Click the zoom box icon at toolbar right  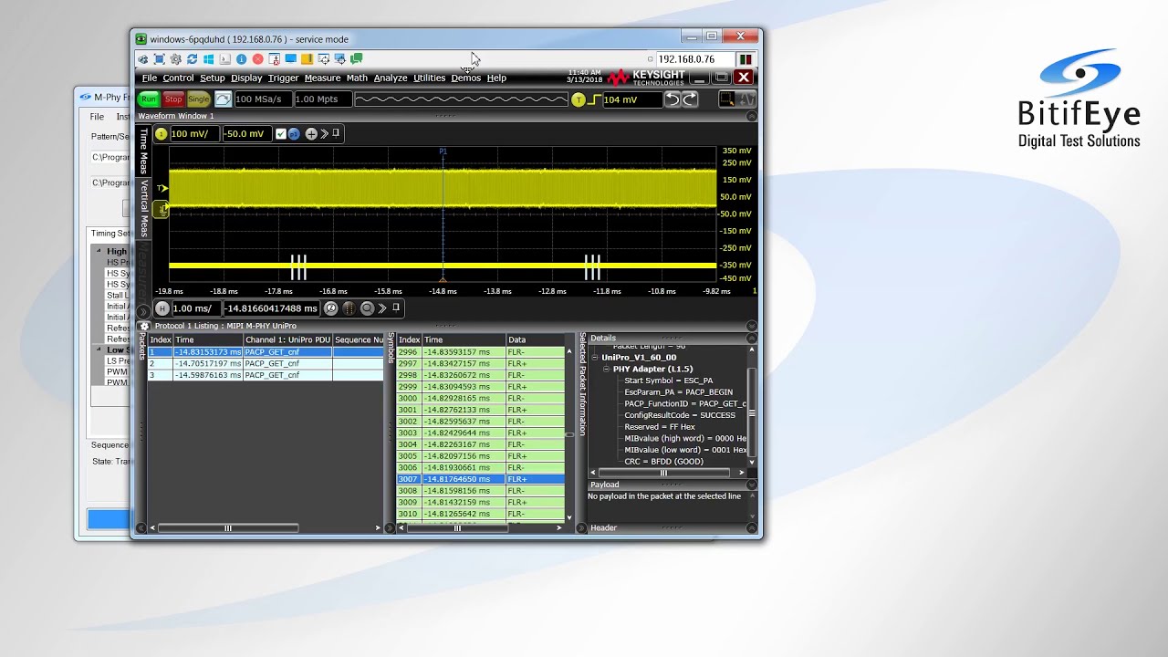tap(726, 99)
